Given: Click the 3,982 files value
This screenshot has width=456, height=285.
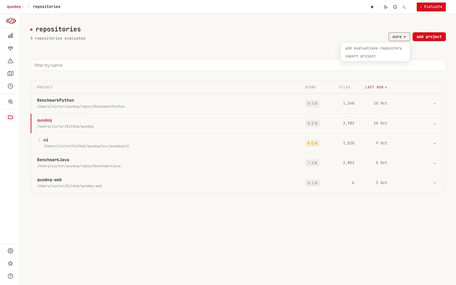Looking at the screenshot, I should (x=349, y=123).
